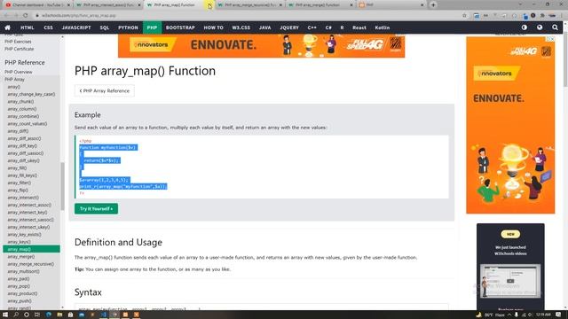Open the PHP Exercises sidebar link
The image size is (568, 319).
tap(18, 42)
